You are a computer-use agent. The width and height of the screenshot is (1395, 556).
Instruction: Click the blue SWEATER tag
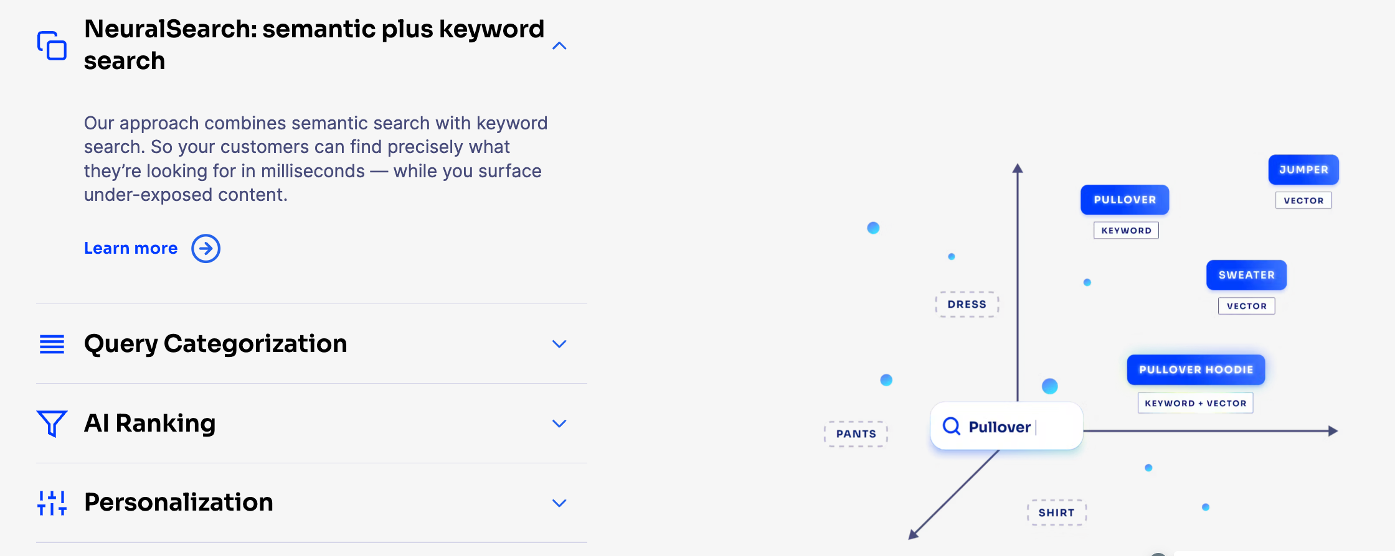[x=1246, y=275]
